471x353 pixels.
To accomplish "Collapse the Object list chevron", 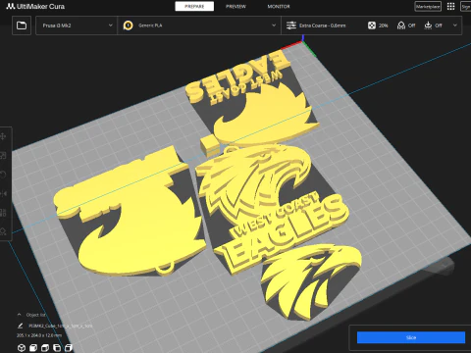I will [x=19, y=315].
